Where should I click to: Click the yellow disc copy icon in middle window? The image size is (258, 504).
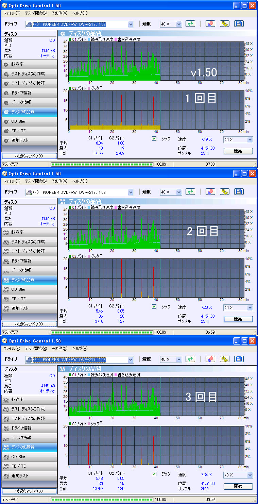click(224, 192)
